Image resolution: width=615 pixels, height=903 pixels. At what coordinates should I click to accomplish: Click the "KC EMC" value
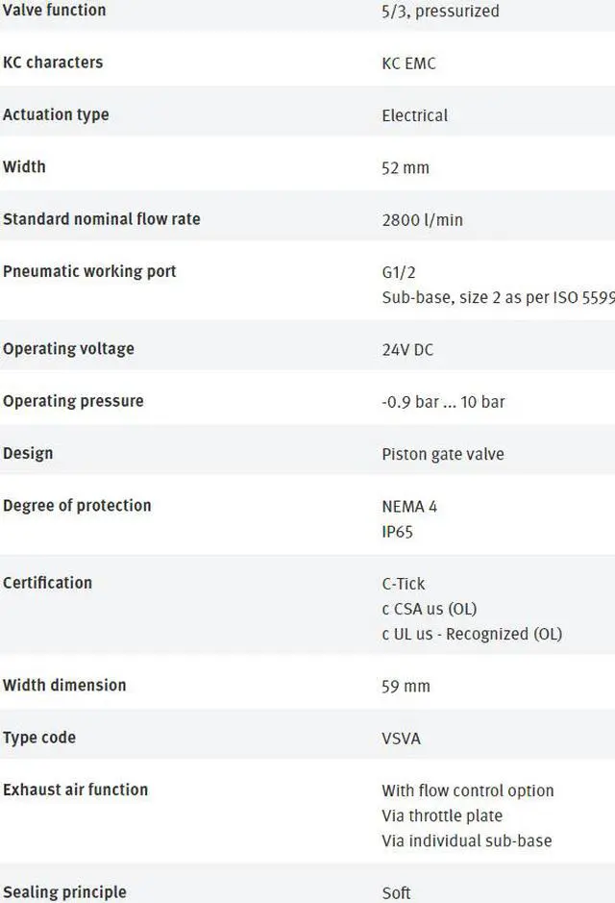[408, 63]
